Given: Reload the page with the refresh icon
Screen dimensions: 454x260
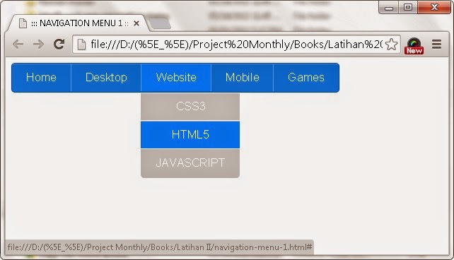Looking at the screenshot, I should tap(59, 44).
